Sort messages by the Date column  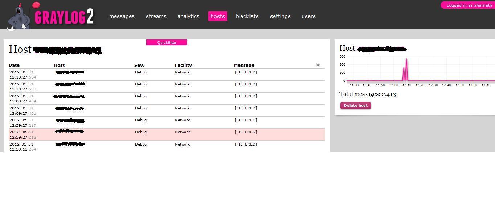click(x=14, y=65)
